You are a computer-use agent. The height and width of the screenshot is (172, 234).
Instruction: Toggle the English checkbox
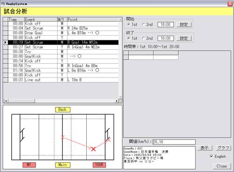pyautogui.click(x=211, y=156)
